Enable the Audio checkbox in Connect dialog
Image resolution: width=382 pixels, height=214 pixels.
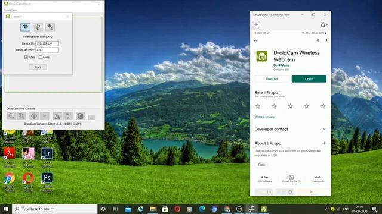(x=41, y=57)
